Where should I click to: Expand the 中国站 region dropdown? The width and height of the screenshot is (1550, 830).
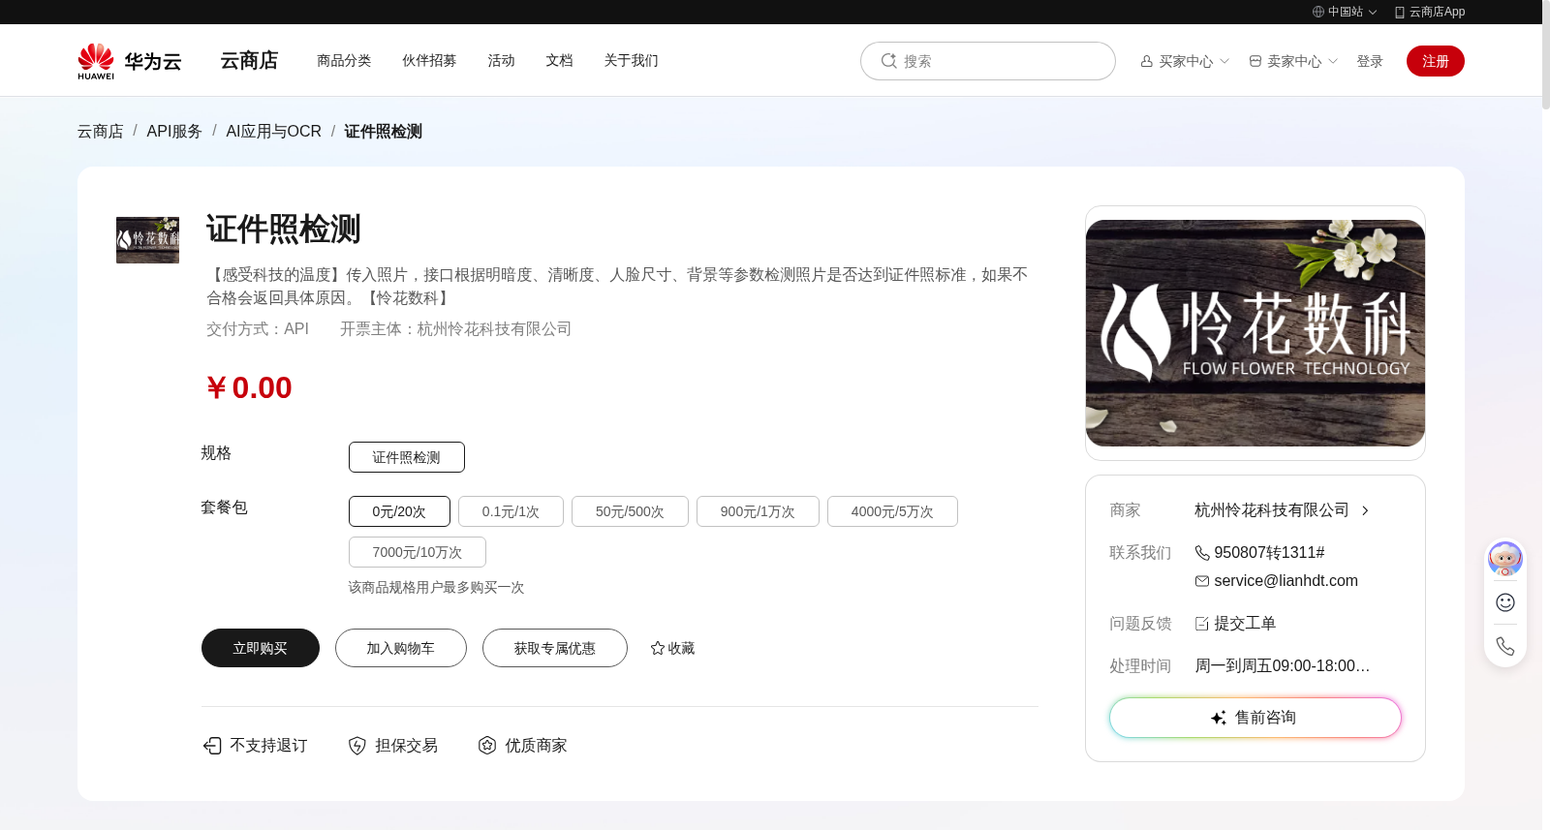pos(1373,13)
